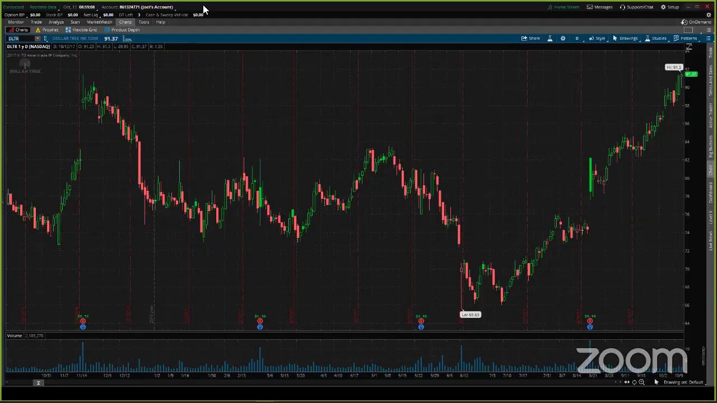Click the red earnings icon near 8/21

click(590, 321)
